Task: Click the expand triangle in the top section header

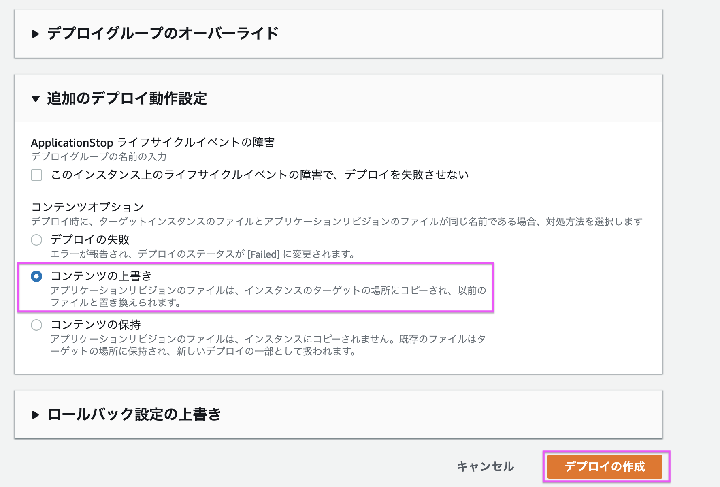Action: coord(35,34)
